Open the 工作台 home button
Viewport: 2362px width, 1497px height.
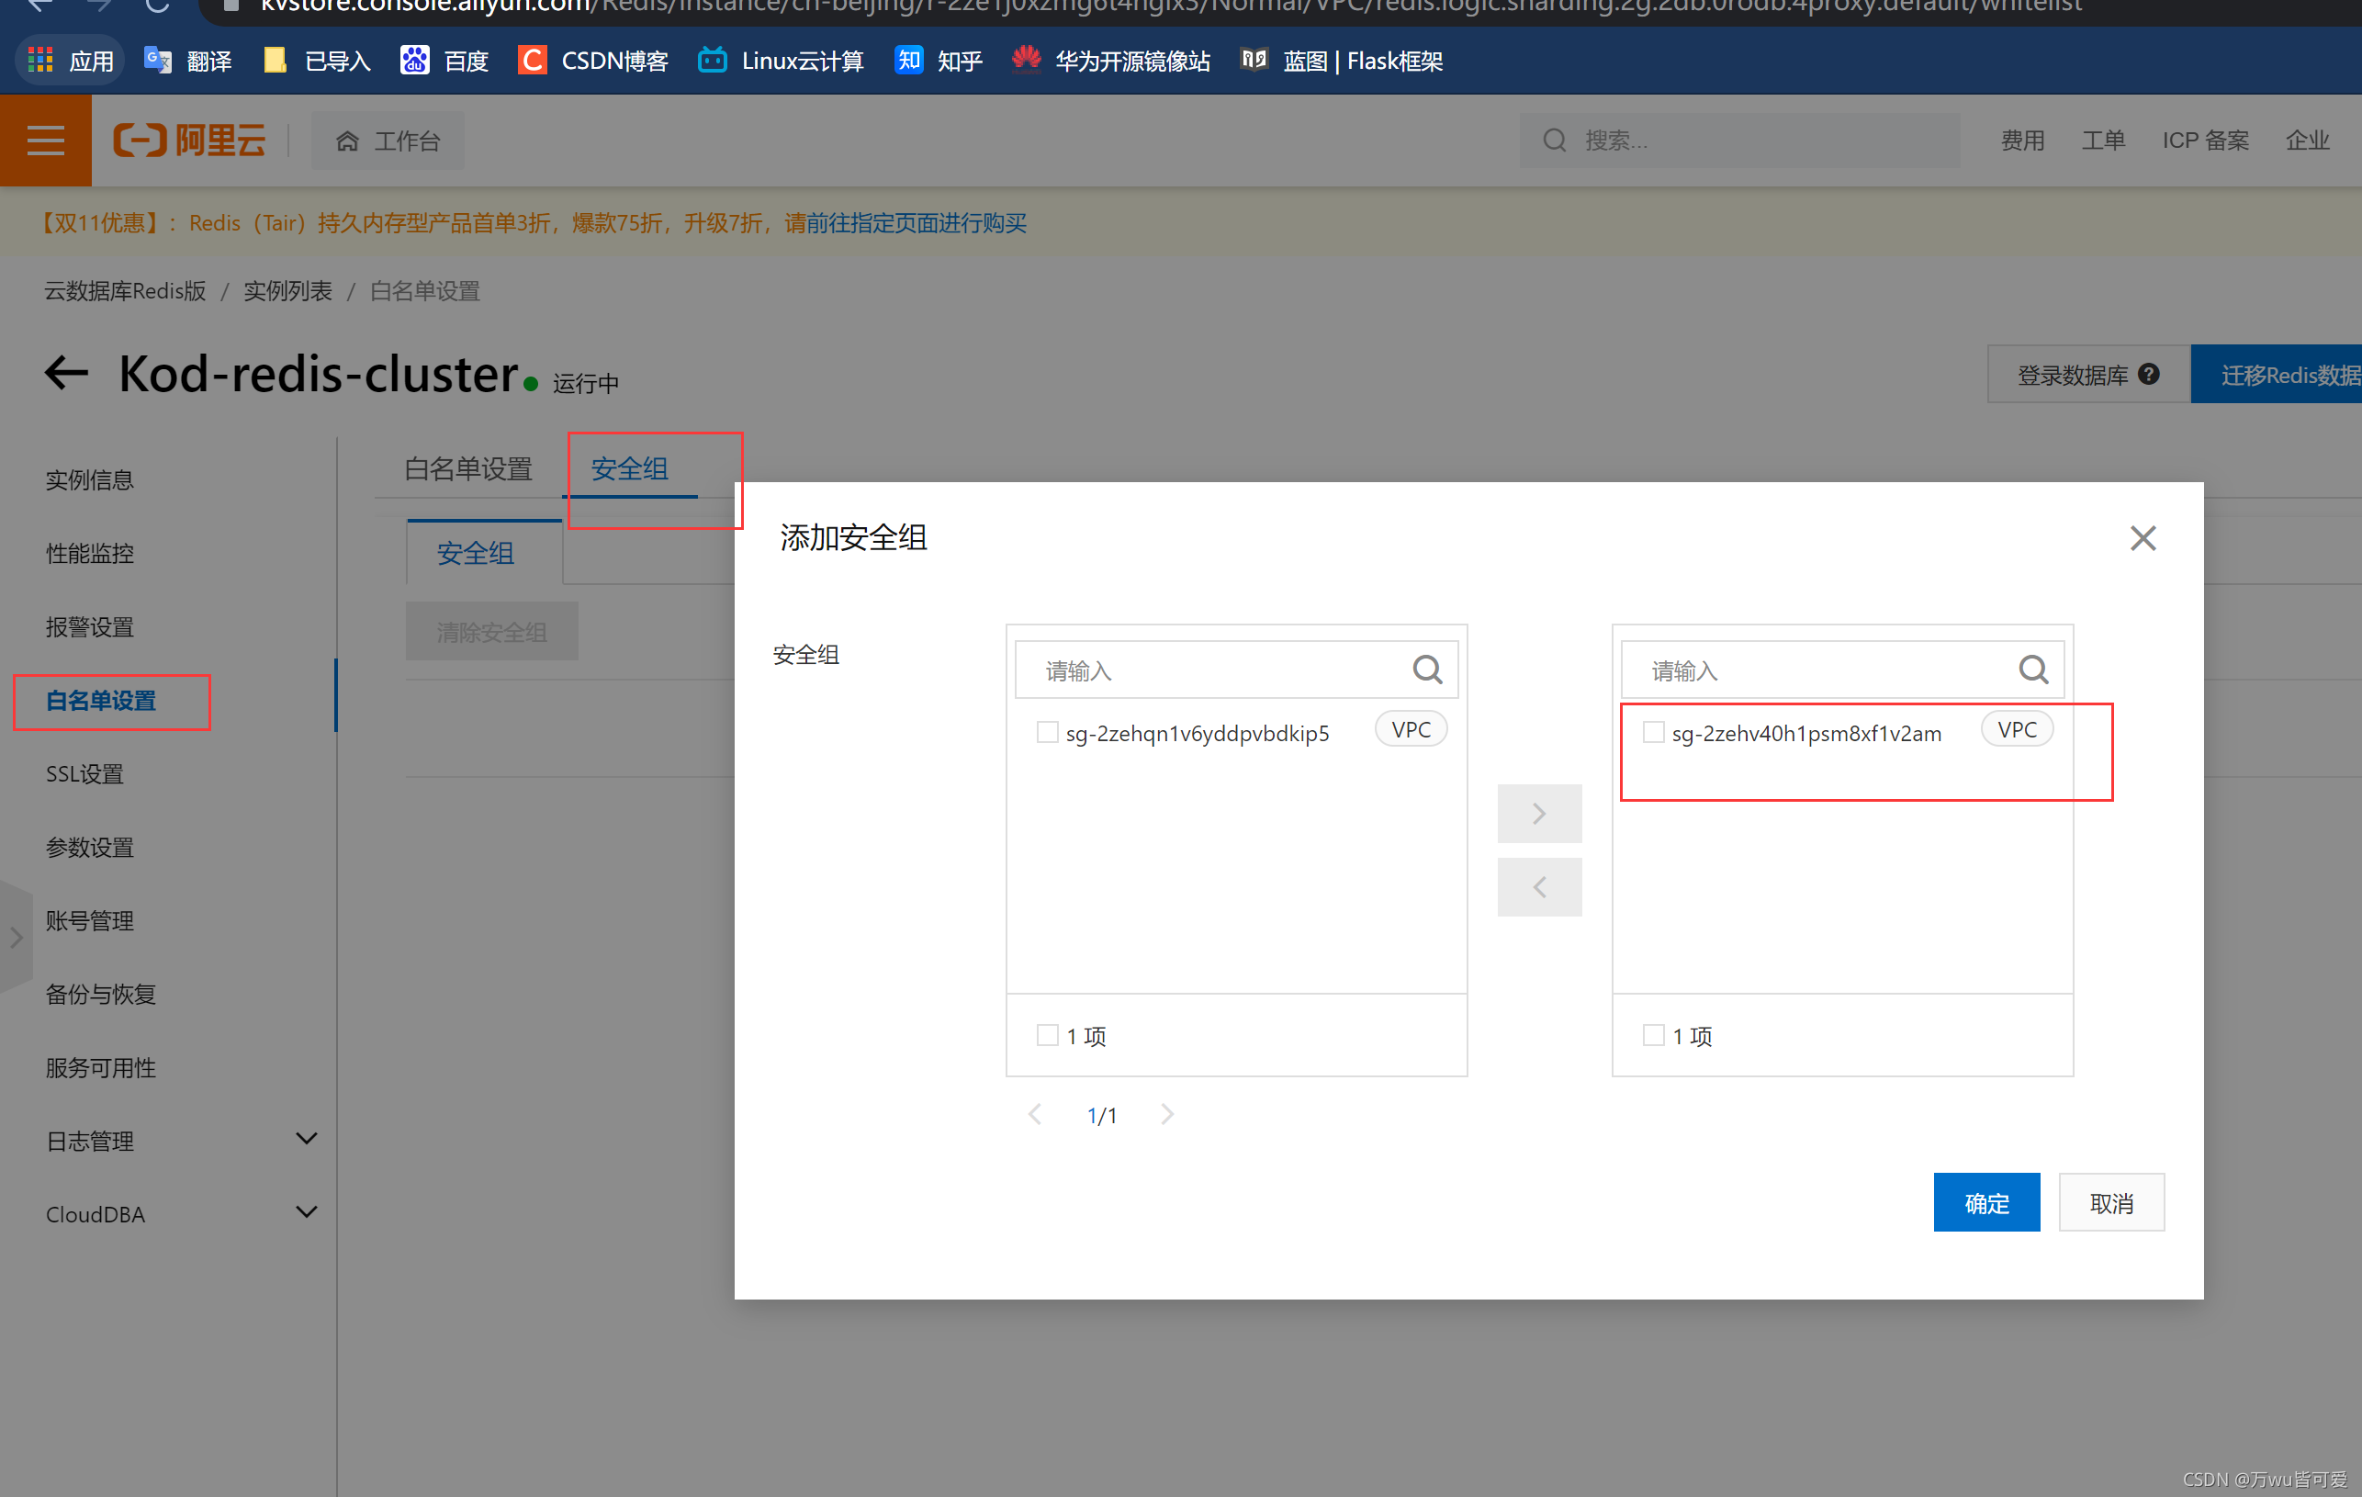tap(388, 141)
